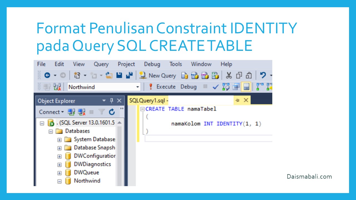Click the Save All icon

129,75
